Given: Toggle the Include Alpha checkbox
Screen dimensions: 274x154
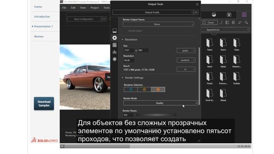Looking at the screenshot, I should click(125, 31).
